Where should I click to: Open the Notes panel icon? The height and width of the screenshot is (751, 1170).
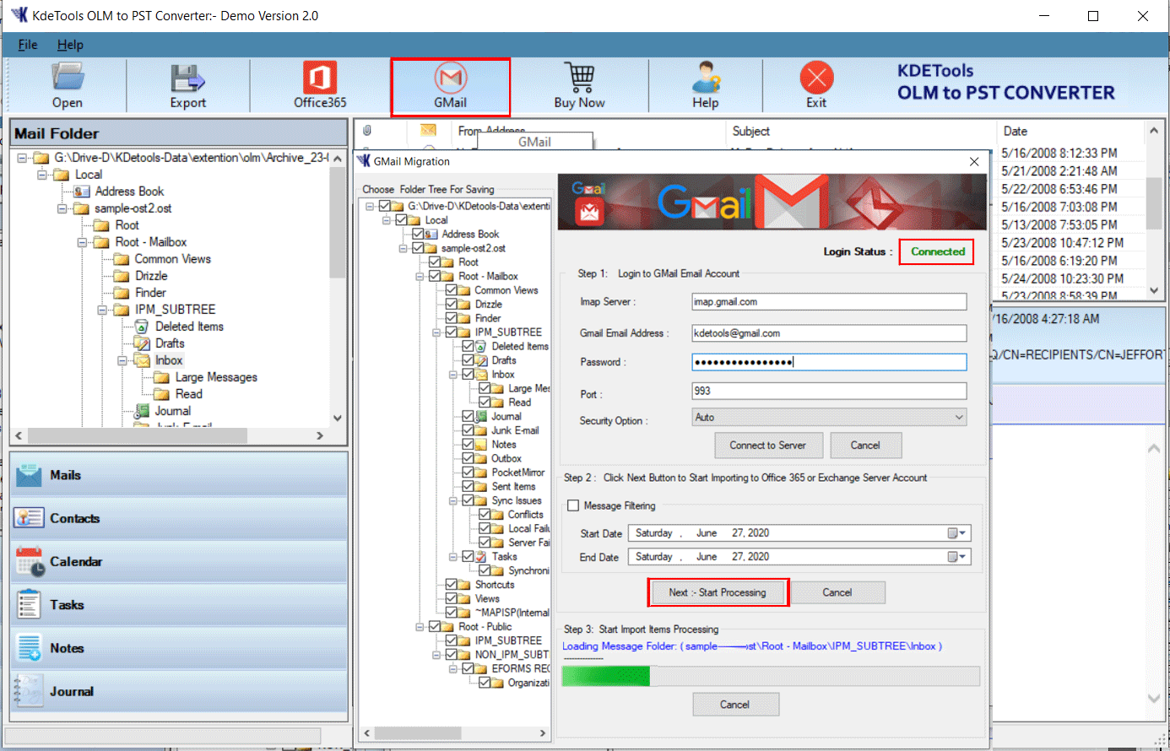click(29, 648)
